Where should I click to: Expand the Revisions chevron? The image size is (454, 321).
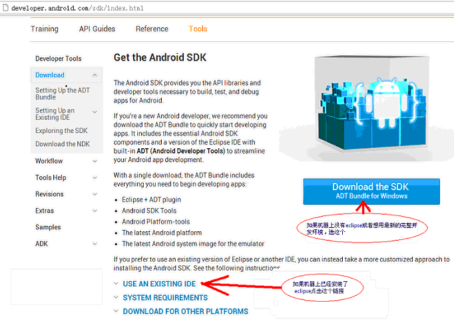[x=95, y=194]
